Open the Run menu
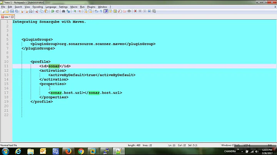Image resolution: width=277 pixels, height=155 pixels. tap(82, 7)
